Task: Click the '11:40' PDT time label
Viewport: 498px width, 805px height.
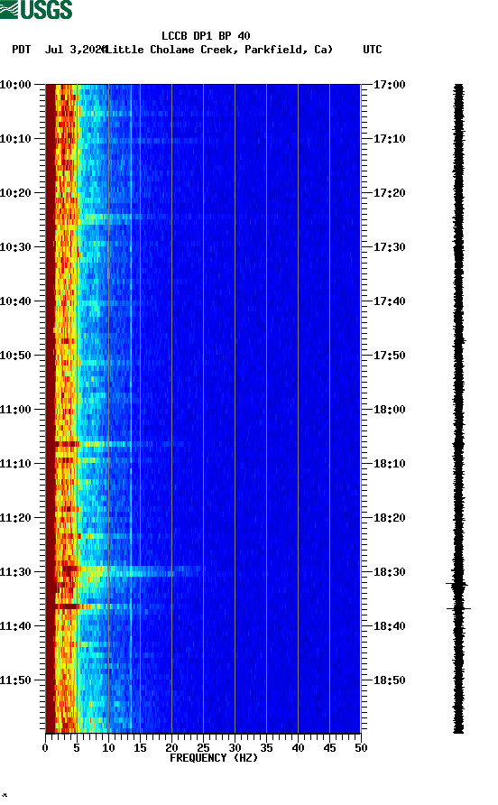Action: pyautogui.click(x=15, y=626)
